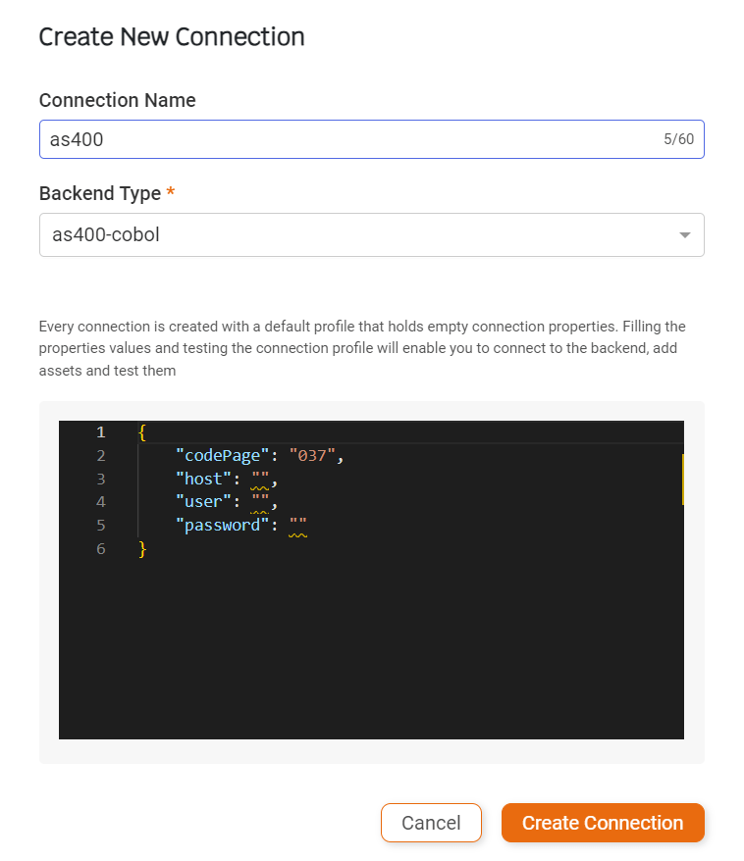Click the closing brace on line 6

click(x=142, y=549)
